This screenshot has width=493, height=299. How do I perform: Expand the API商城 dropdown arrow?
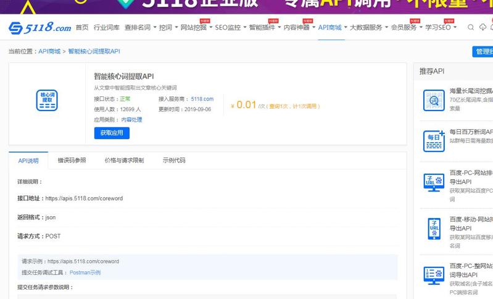[346, 27]
